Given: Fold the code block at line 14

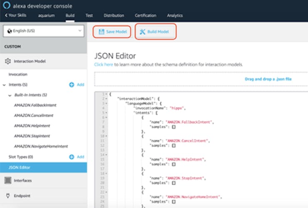Looking at the screenshot, I should coord(106,155).
